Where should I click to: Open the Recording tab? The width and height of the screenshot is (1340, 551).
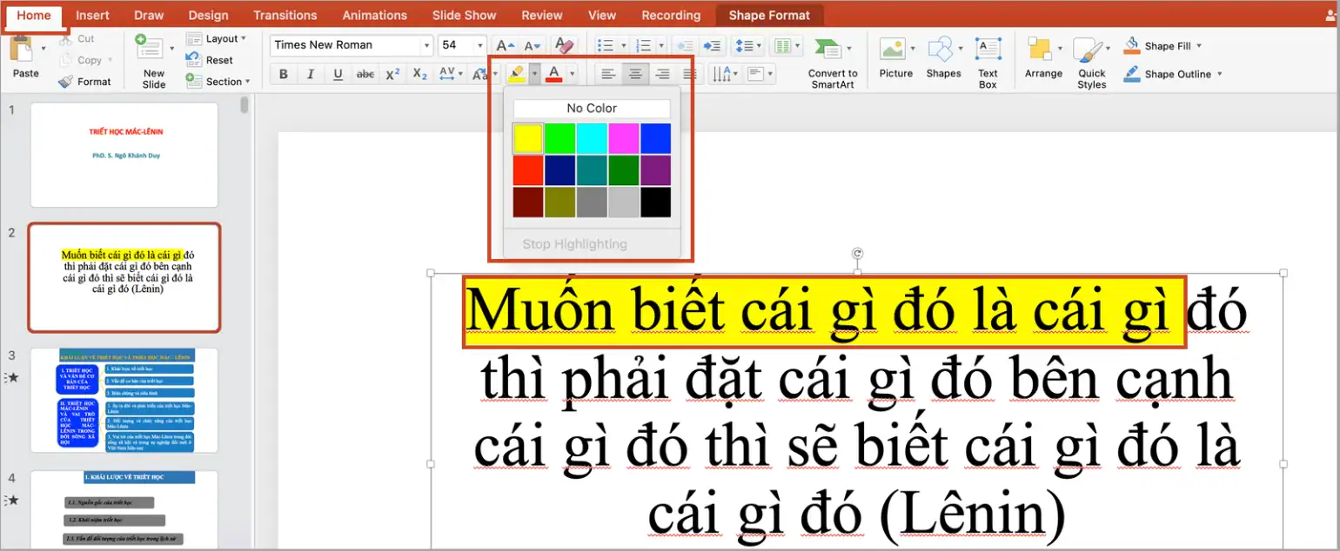coord(671,15)
